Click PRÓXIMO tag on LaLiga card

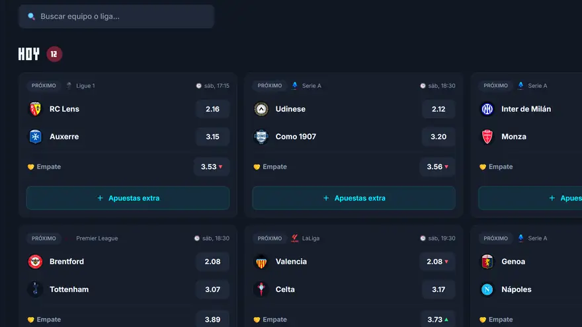269,238
